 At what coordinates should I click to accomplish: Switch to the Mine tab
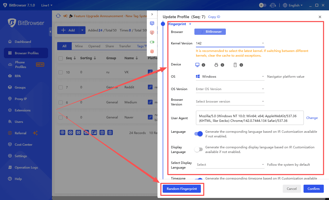79,46
